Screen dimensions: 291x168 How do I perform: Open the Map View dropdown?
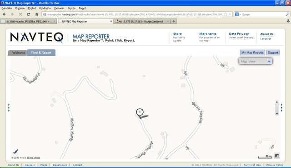256,62
